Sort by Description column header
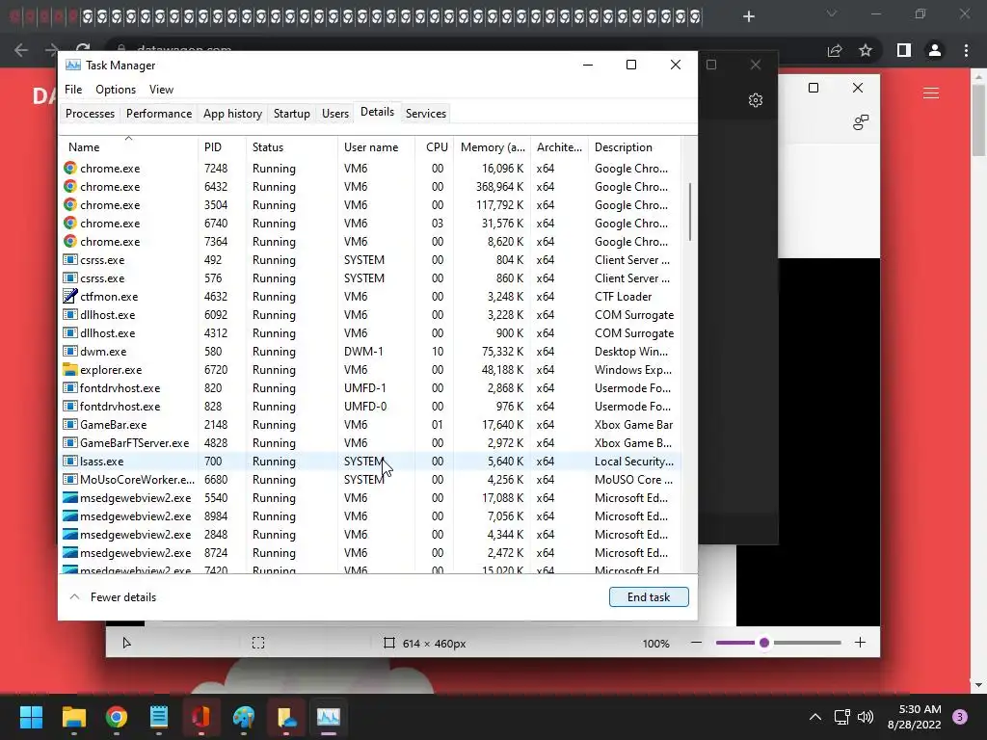The image size is (987, 740). tap(634, 146)
